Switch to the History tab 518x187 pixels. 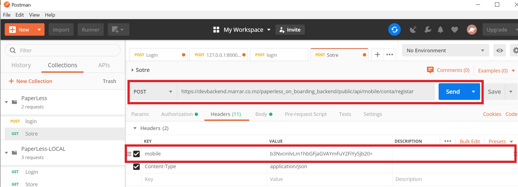[x=21, y=65]
